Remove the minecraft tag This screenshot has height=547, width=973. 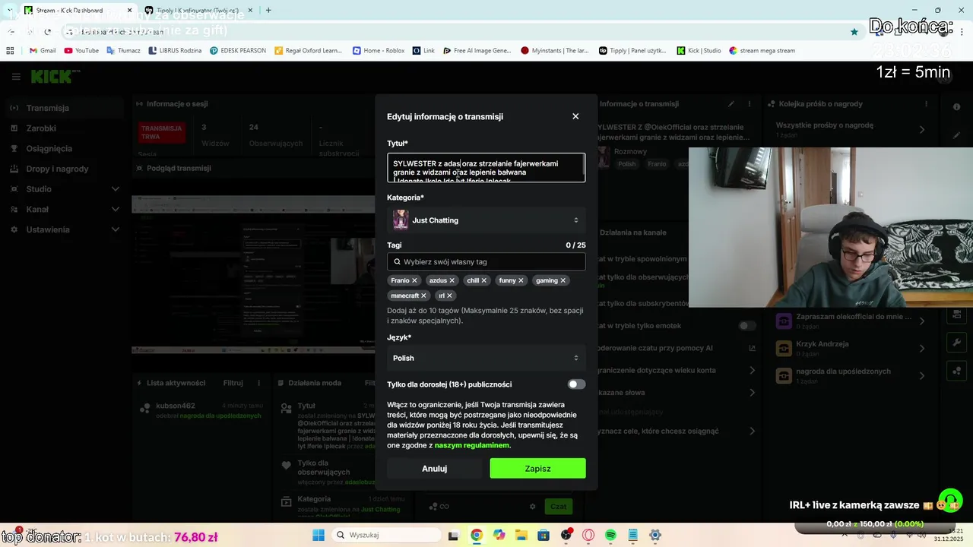point(423,296)
